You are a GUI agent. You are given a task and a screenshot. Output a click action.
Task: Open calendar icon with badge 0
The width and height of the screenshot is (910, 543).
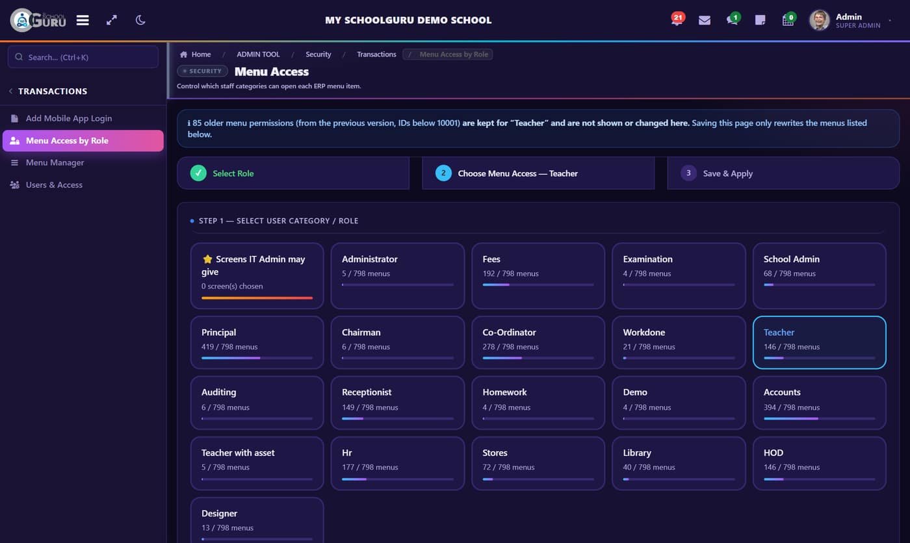click(x=788, y=19)
